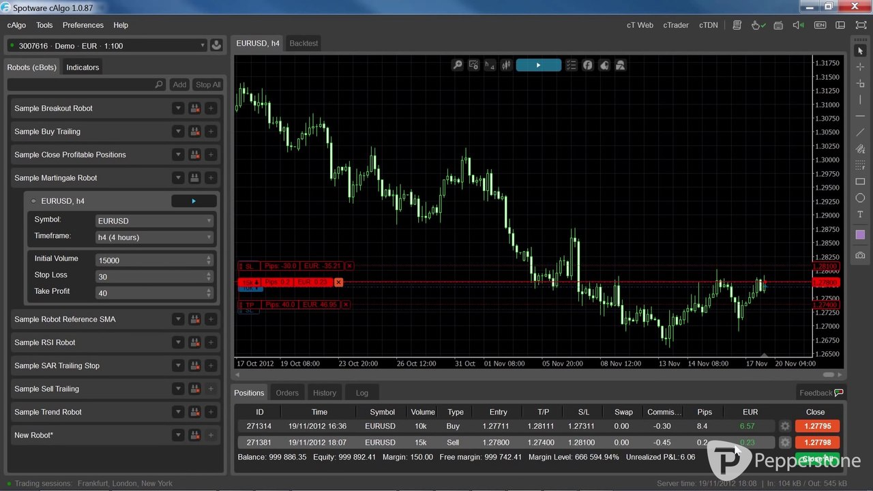Choose the text annotation tool

[860, 215]
